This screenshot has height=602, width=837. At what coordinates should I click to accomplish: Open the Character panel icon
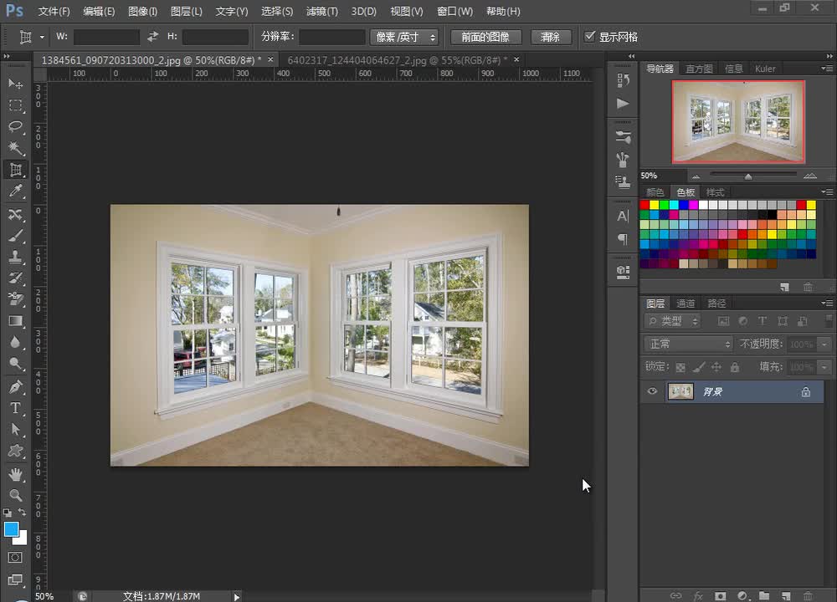tap(623, 216)
